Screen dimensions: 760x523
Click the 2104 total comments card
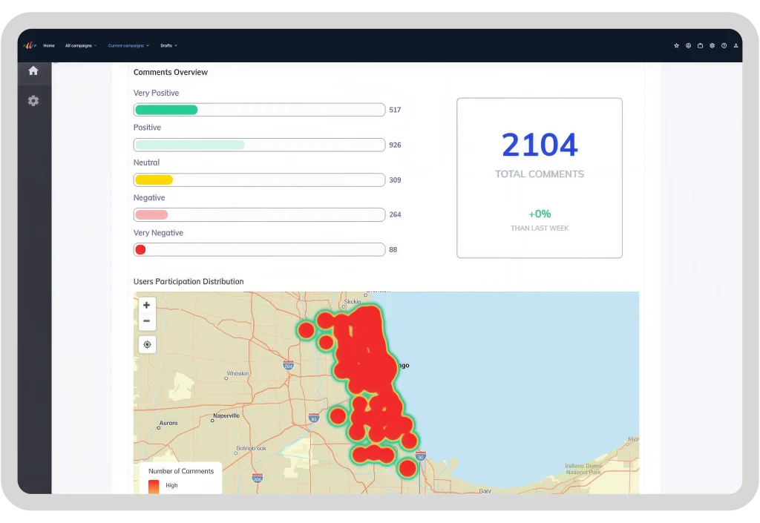540,178
